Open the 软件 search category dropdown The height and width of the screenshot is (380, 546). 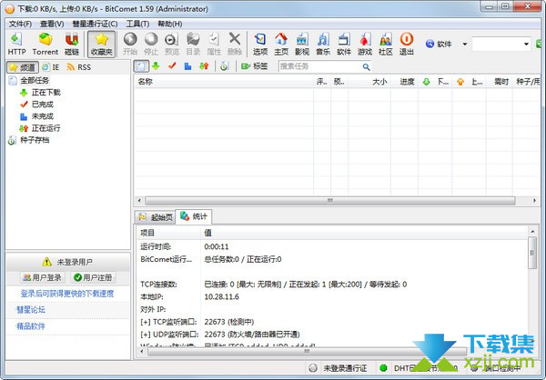(x=464, y=45)
